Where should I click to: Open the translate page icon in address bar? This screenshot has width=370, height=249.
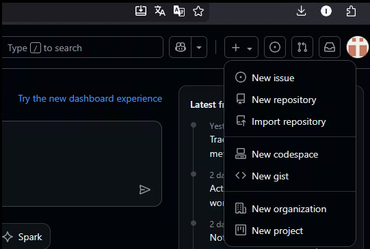[x=160, y=11]
